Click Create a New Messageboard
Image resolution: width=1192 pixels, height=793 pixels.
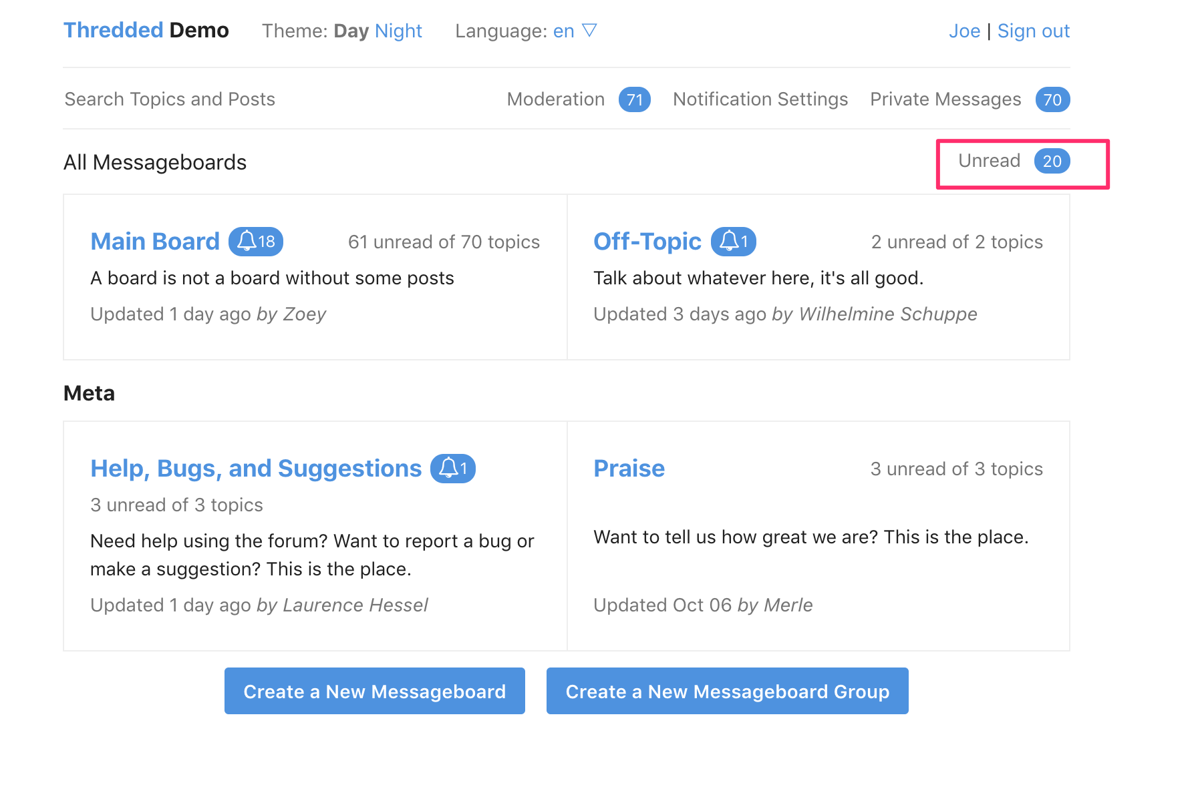pos(375,692)
